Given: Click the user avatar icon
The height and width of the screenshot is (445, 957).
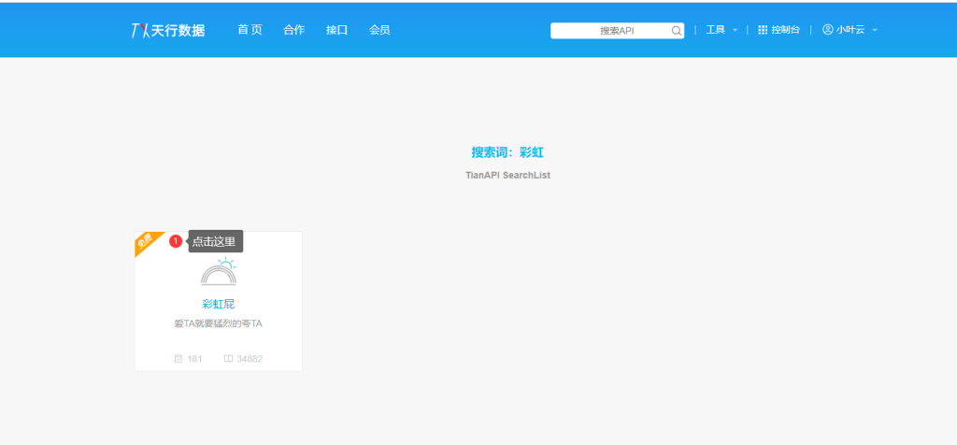Looking at the screenshot, I should [x=827, y=30].
